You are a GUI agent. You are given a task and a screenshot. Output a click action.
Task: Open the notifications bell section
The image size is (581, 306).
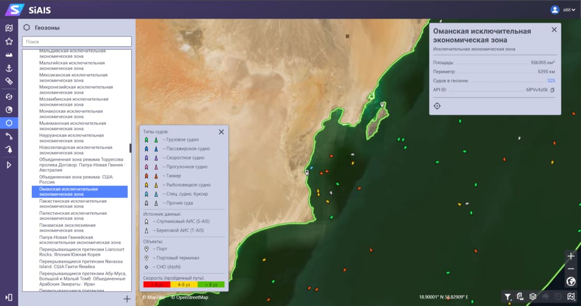pyautogui.click(x=9, y=150)
